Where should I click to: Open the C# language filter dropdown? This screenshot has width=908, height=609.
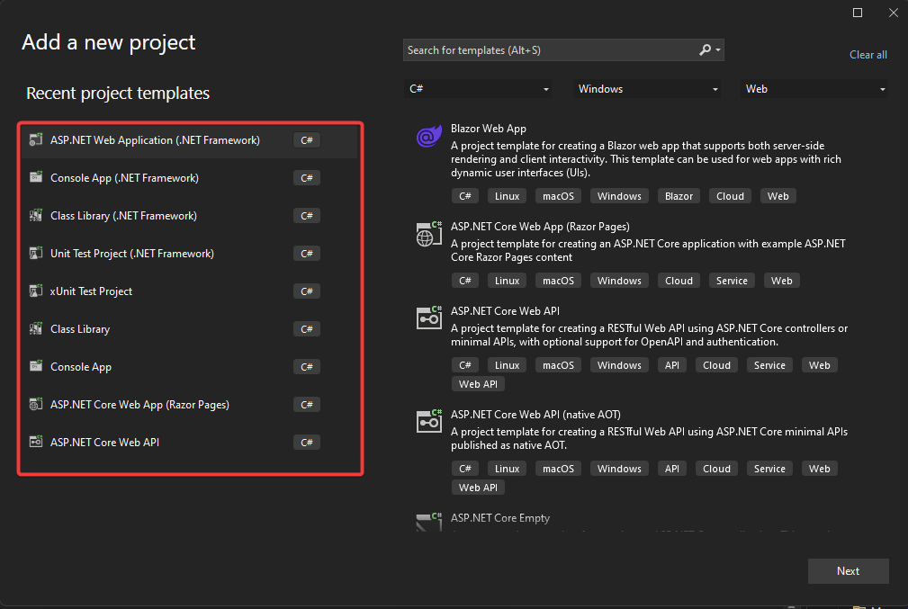point(479,89)
